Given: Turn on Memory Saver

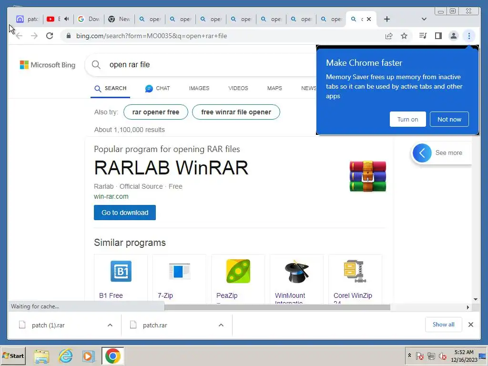Looking at the screenshot, I should tap(408, 119).
